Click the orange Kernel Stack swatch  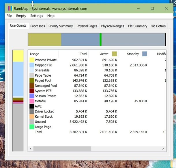click(32, 117)
